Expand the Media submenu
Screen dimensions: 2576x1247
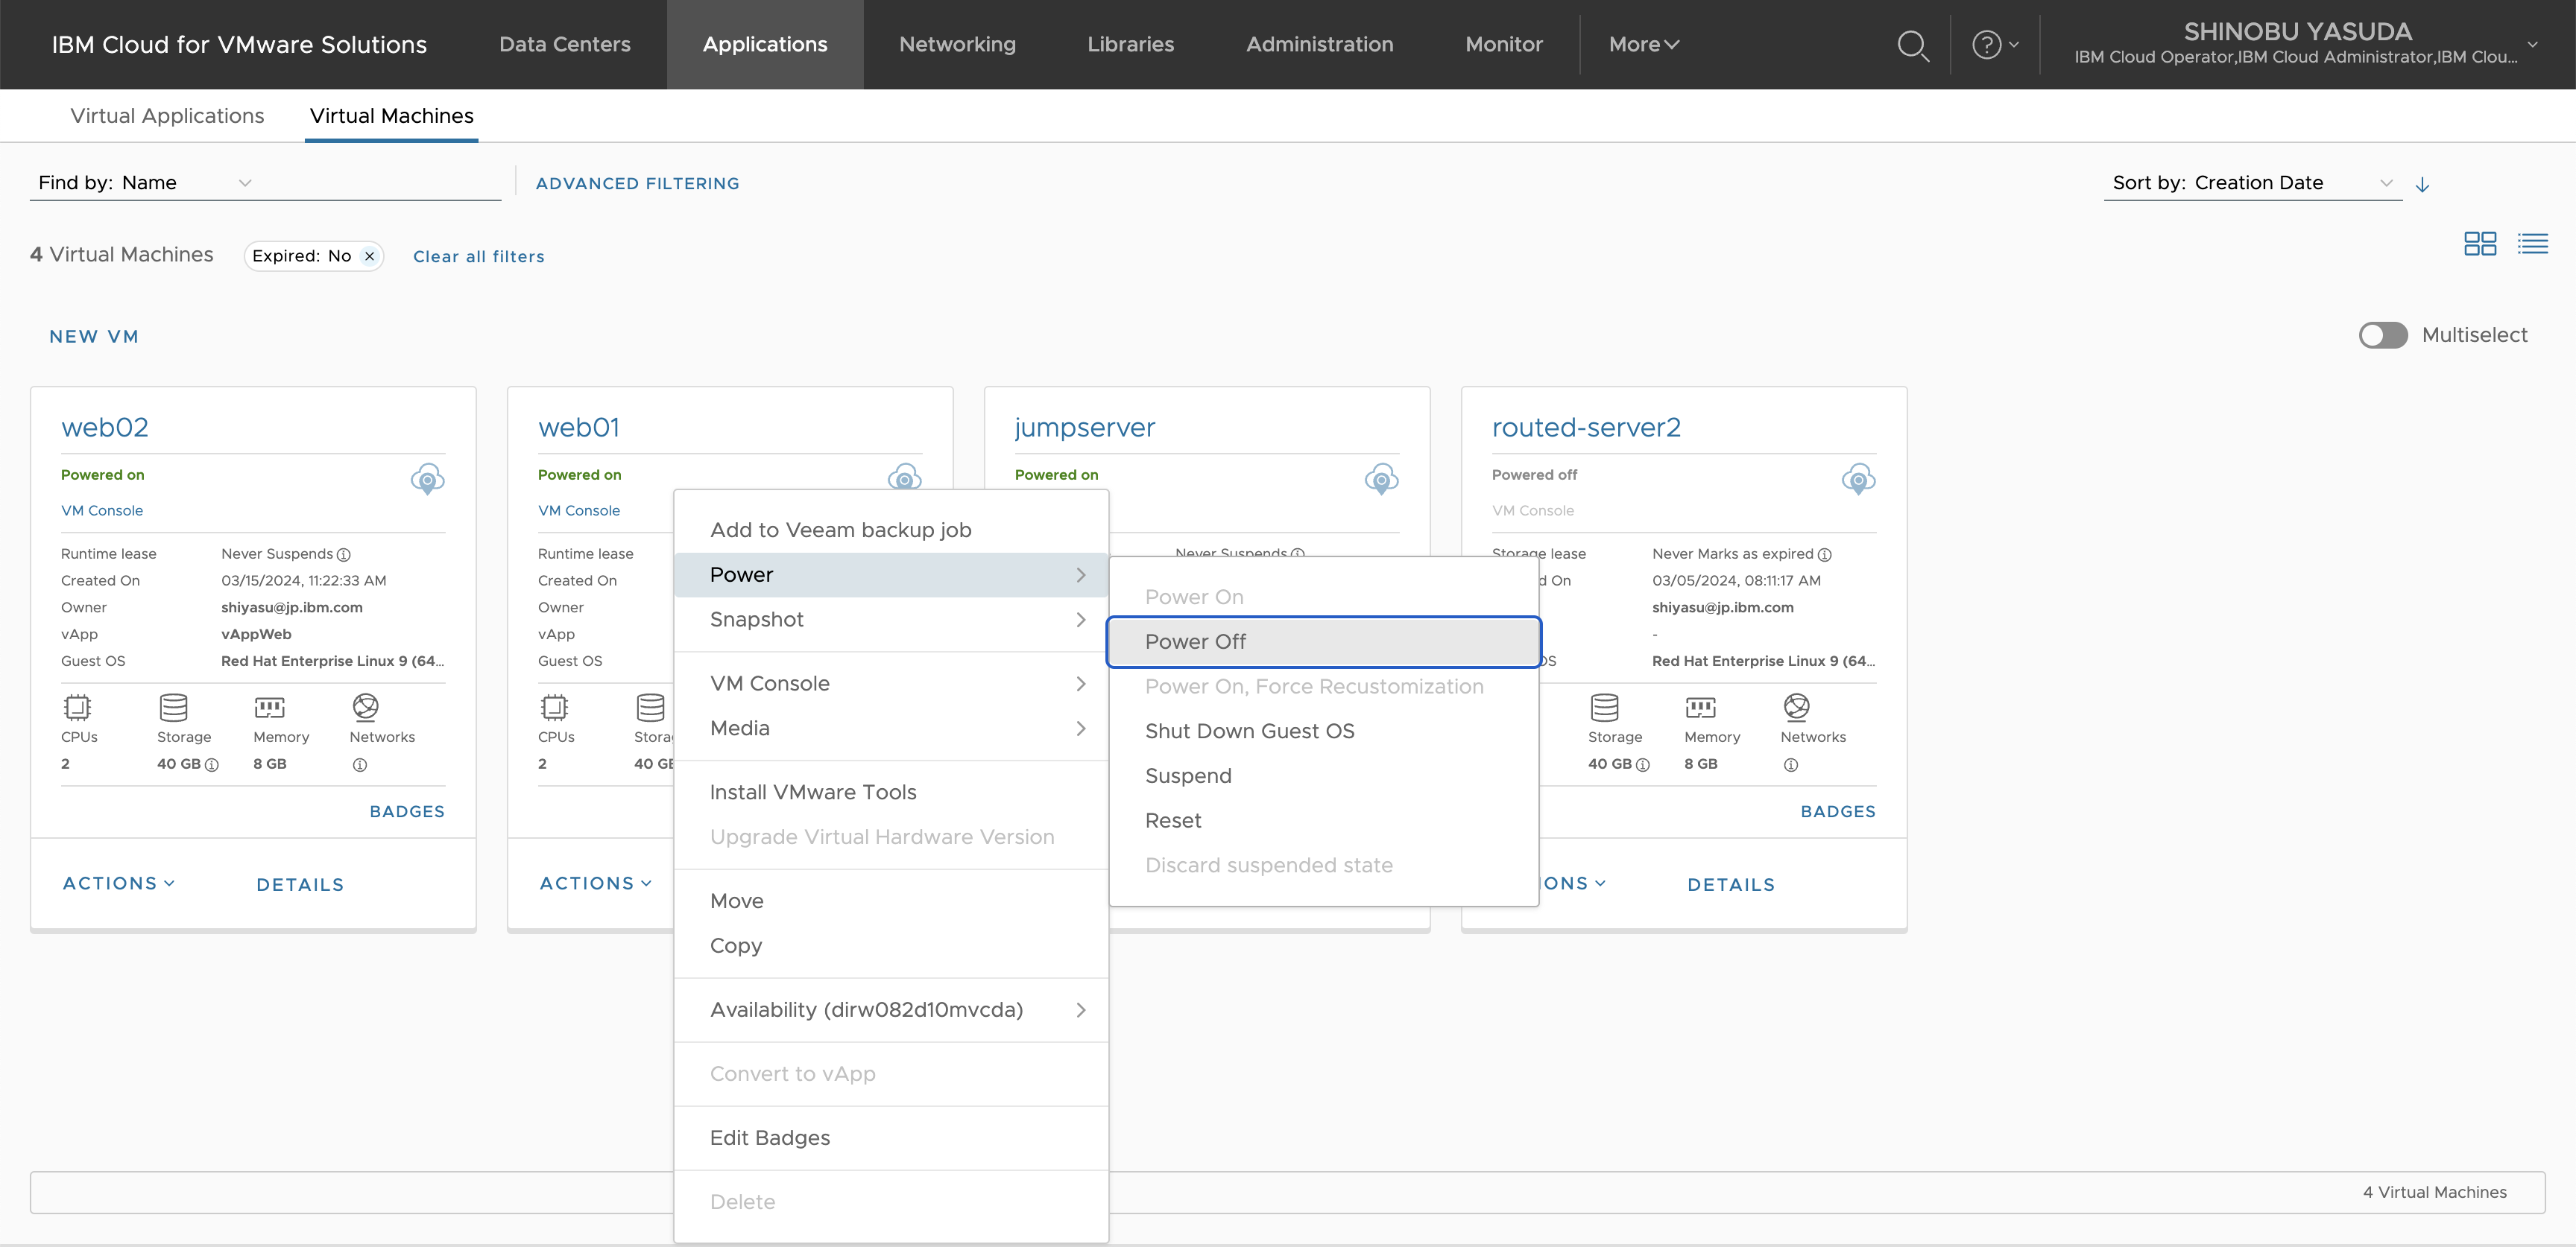pyautogui.click(x=891, y=729)
